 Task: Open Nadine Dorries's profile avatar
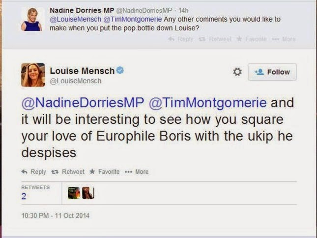coord(32,20)
